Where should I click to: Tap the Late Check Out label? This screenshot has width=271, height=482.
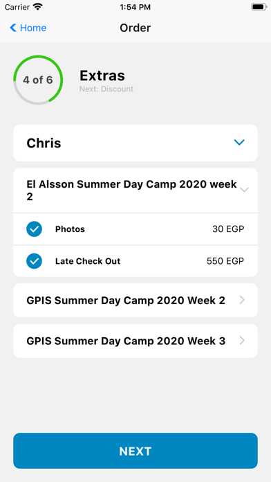click(88, 261)
